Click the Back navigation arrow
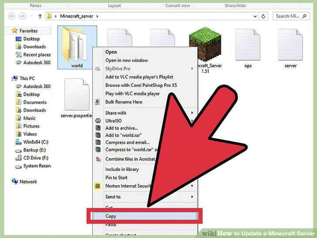This screenshot has height=238, width=317. coord(11,16)
